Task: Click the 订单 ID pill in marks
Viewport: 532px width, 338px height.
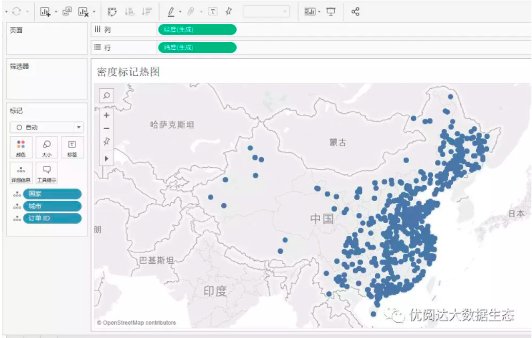Action: click(52, 218)
